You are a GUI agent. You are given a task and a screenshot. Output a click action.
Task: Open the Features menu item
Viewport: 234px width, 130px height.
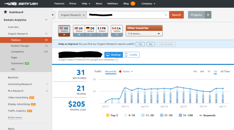point(59,4)
